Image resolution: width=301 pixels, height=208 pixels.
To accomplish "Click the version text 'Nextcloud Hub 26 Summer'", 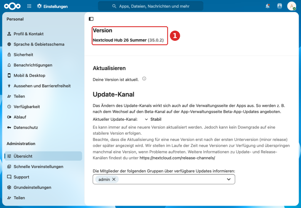I will point(120,40).
